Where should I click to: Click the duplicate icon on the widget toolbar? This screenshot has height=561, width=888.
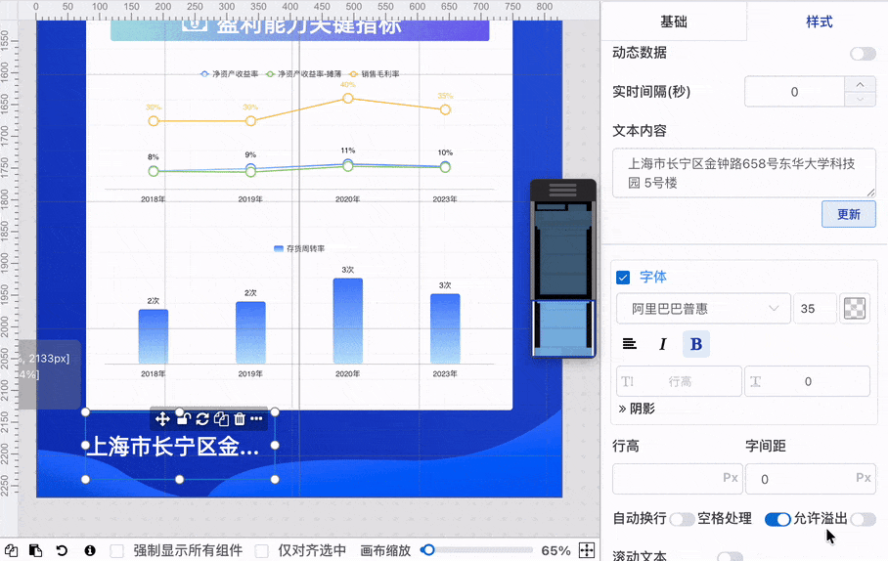coord(221,419)
